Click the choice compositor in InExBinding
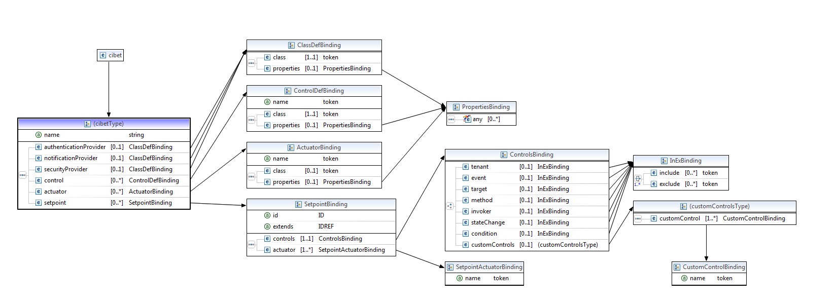Viewport: 837px width, 304px height. (x=638, y=179)
